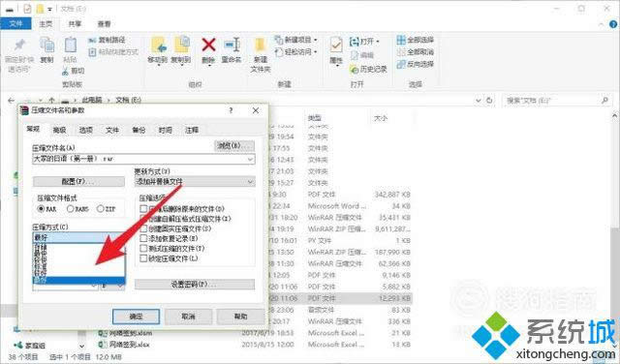Open the 共享 ribbon tab

tap(75, 24)
